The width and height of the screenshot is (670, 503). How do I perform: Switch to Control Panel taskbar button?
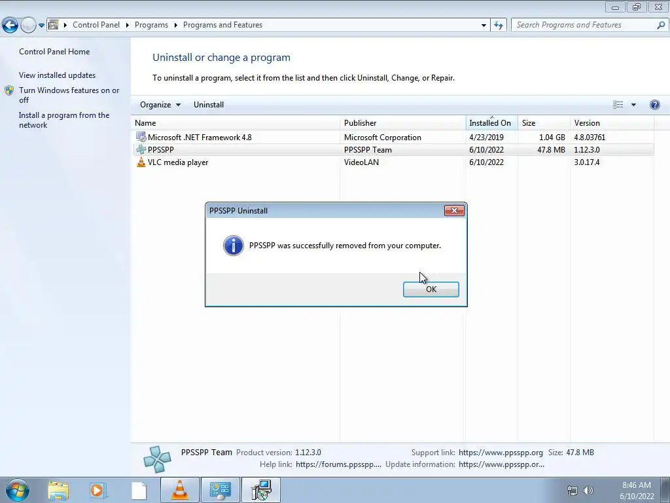[220, 490]
